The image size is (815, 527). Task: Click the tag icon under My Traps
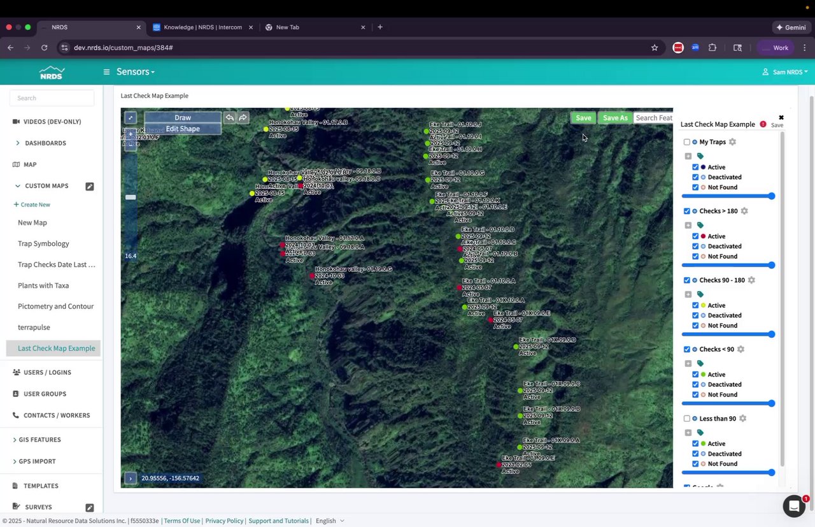(x=700, y=156)
